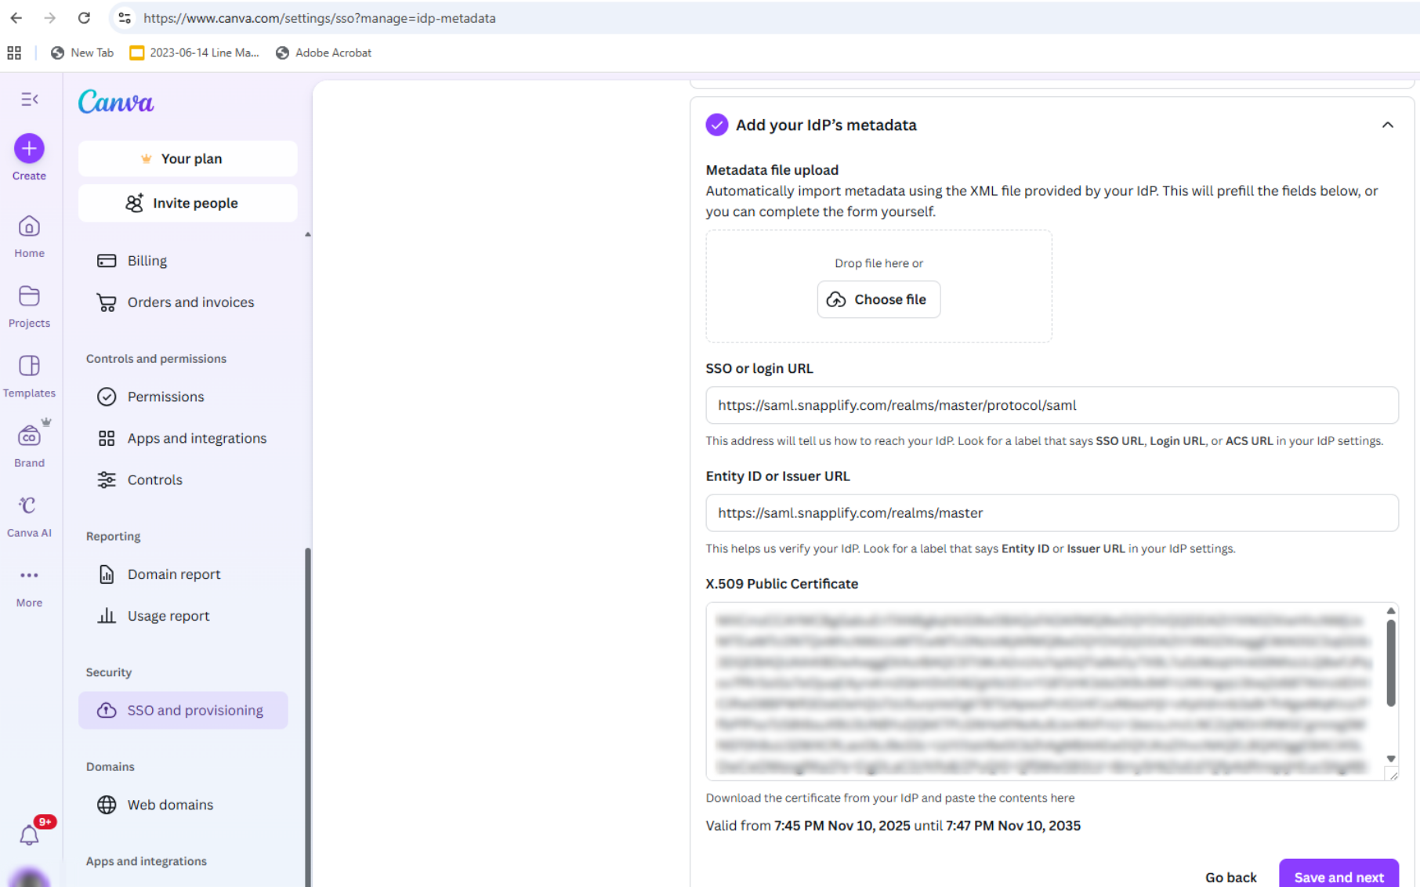This screenshot has width=1420, height=887.
Task: Reload the page with refresh icon
Action: click(84, 17)
